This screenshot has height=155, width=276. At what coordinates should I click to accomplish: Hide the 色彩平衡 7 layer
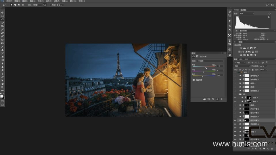coord(235,120)
